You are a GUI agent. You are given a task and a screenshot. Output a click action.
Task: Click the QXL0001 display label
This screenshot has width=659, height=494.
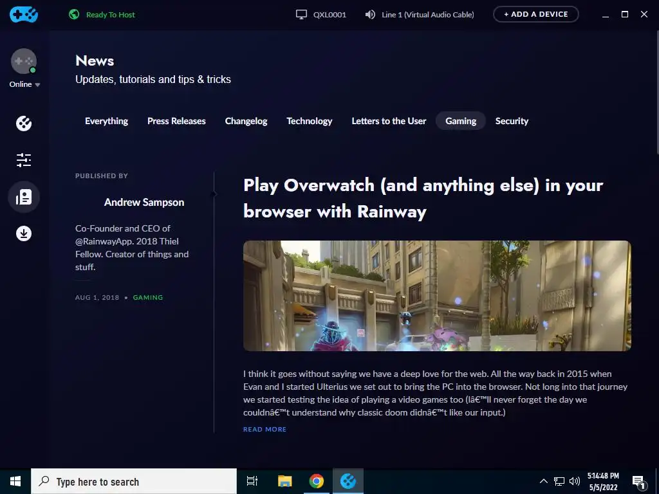tap(330, 15)
